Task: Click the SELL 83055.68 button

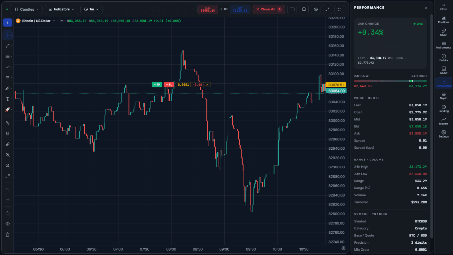Action: click(x=208, y=9)
